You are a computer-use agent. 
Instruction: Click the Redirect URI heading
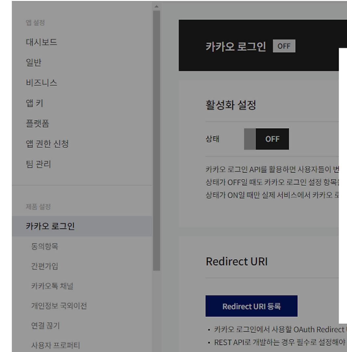(237, 262)
